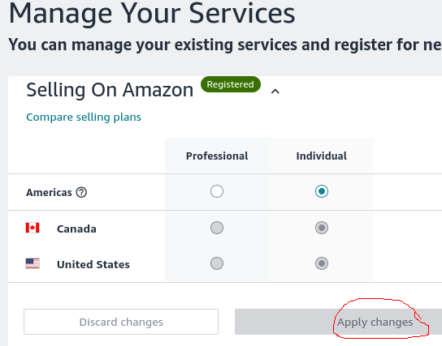
Task: Click the United States flag icon
Action: (x=32, y=263)
